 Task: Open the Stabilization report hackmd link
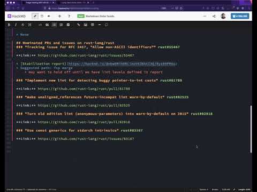[x=123, y=64]
